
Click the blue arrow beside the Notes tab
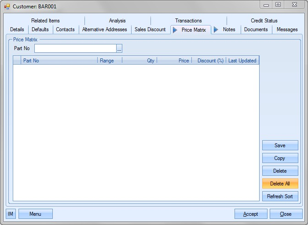[x=216, y=29]
